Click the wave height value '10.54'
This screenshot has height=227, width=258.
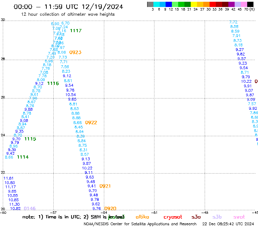pos(70,95)
